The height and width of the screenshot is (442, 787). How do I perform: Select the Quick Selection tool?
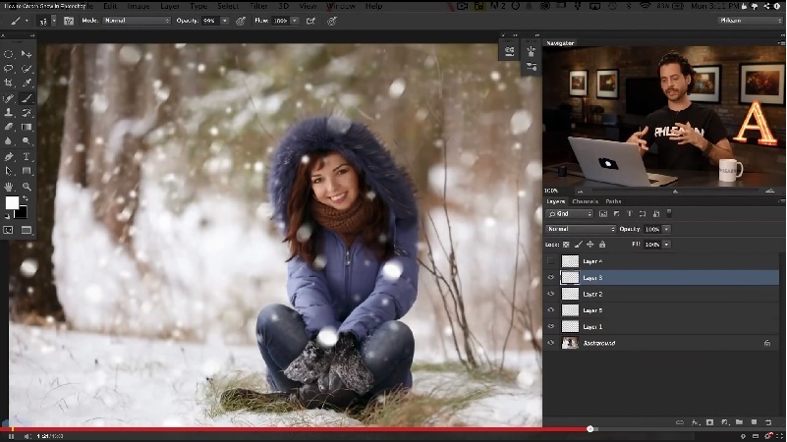coord(27,69)
